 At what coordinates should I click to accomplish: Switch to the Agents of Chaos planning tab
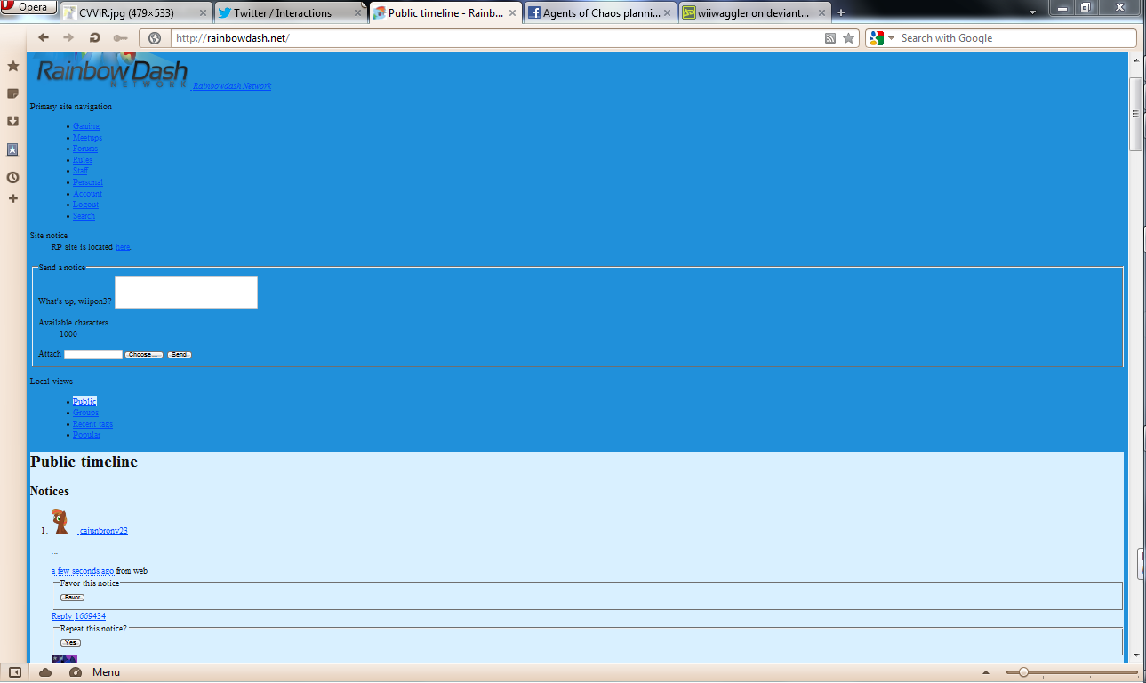pyautogui.click(x=601, y=13)
